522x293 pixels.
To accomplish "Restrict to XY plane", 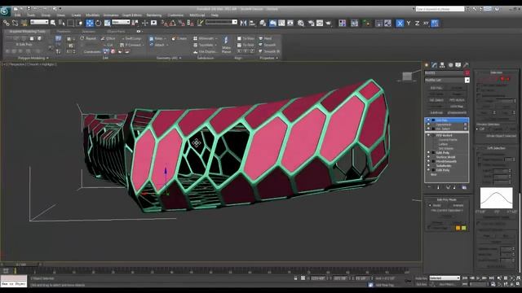I will point(426,23).
